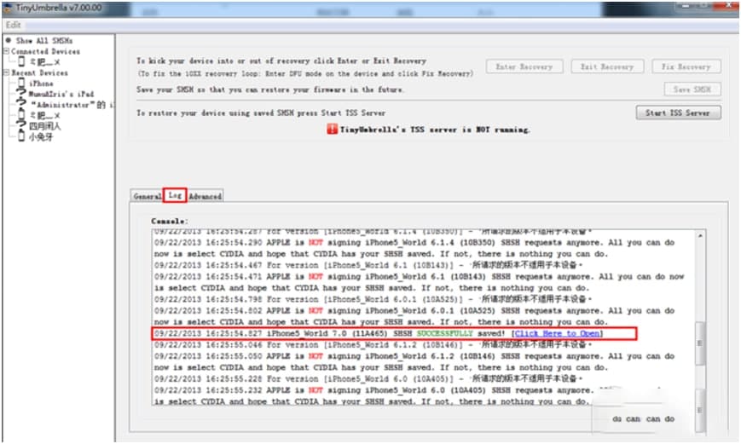Viewport: 741px width, 444px height.
Task: Click the iPad entry's device icon
Action: pyautogui.click(x=21, y=94)
